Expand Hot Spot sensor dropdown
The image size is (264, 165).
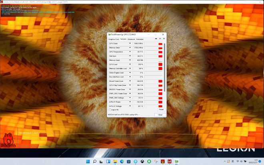130,56
